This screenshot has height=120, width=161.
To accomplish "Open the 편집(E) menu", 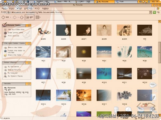I will tap(12, 8).
